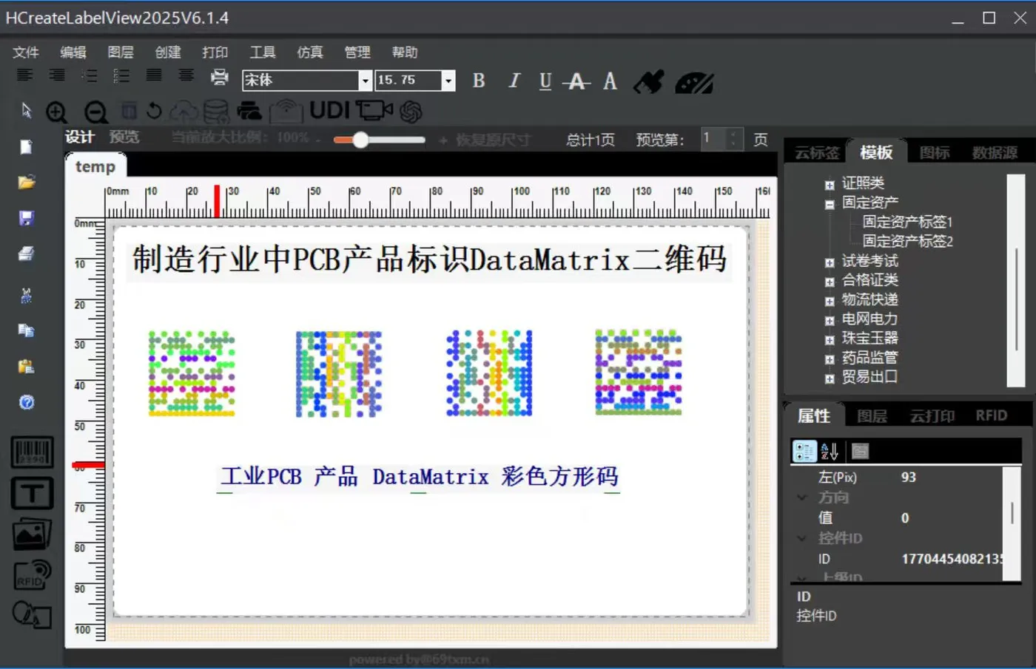Image resolution: width=1036 pixels, height=669 pixels.
Task: Click the eraser/format painter icon
Action: pyautogui.click(x=649, y=81)
